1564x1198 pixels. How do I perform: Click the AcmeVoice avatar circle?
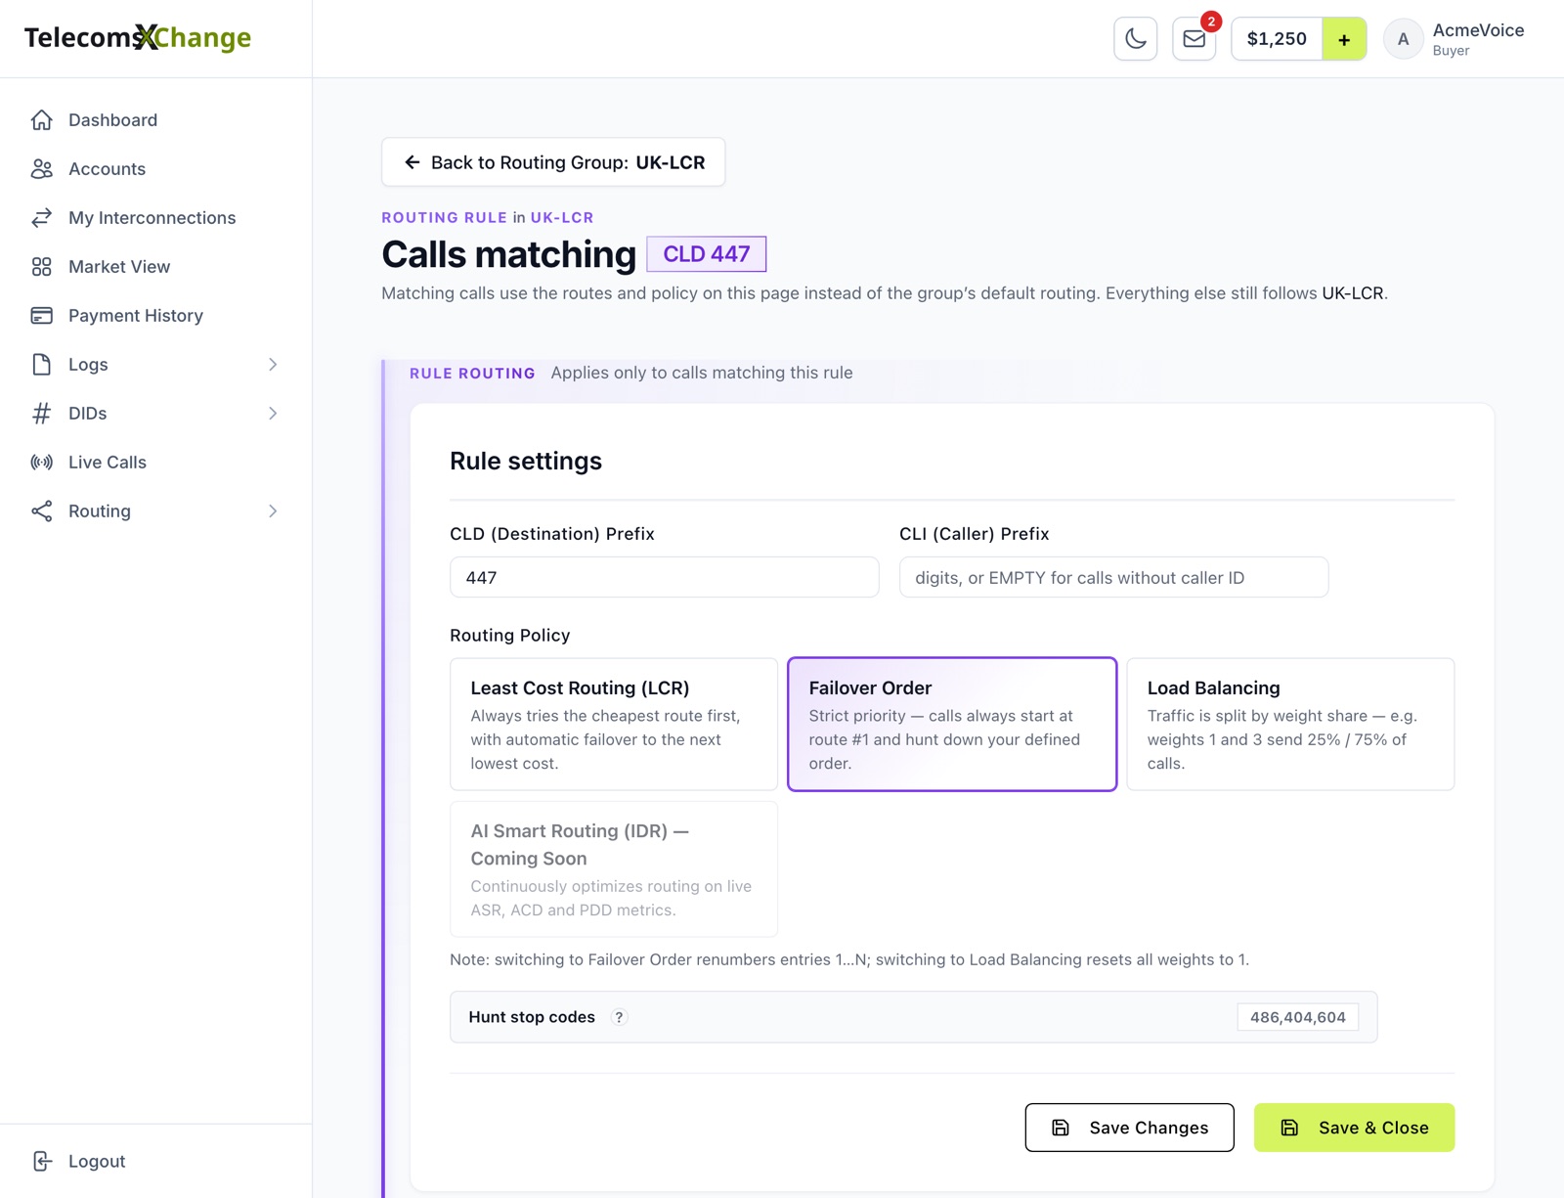[1403, 39]
